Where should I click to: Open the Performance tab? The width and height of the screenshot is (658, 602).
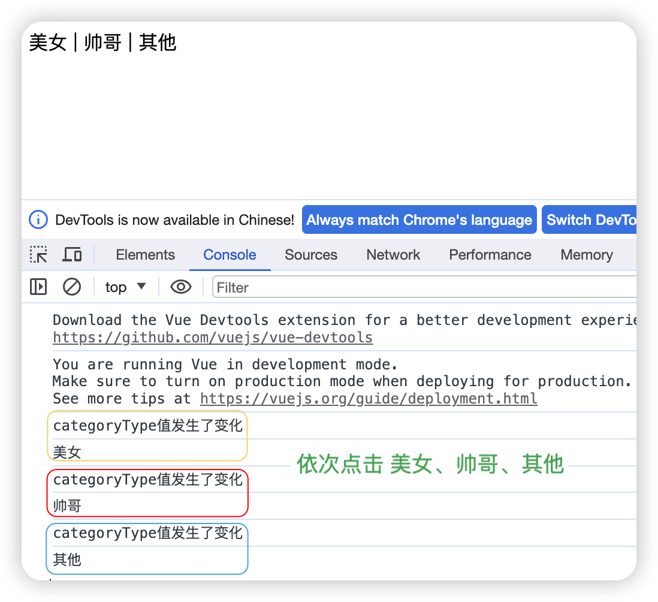490,255
